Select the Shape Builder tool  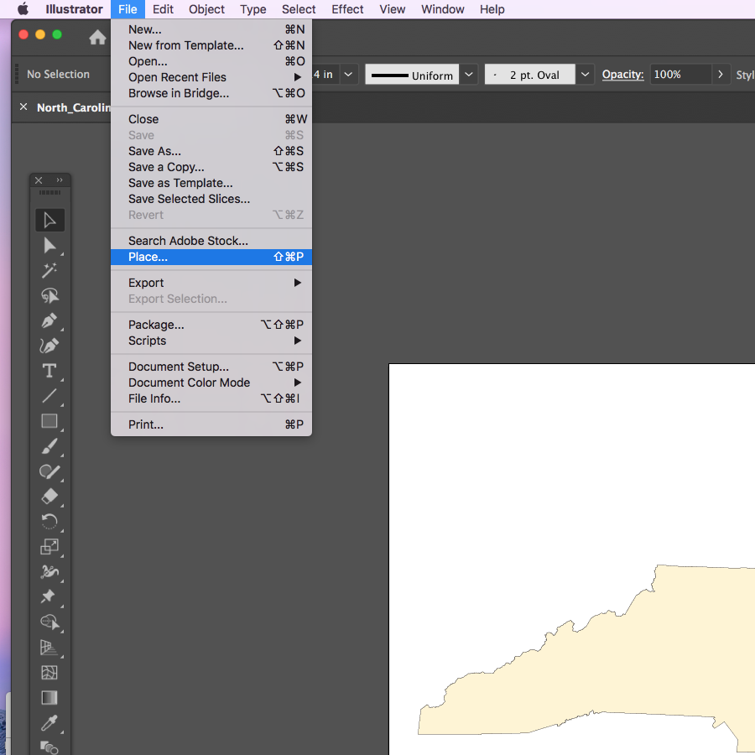coord(49,622)
